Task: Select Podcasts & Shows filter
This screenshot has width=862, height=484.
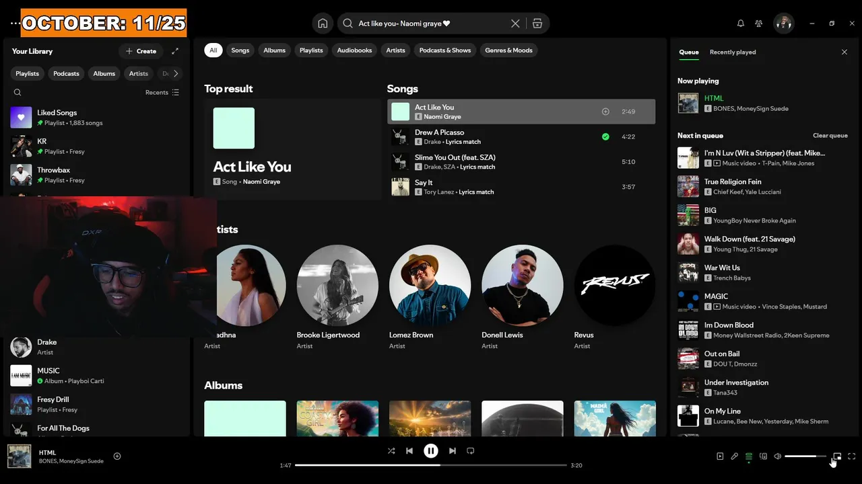Action: [x=445, y=50]
